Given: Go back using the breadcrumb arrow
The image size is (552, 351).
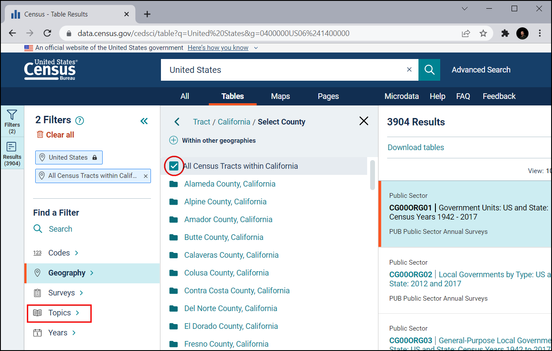Looking at the screenshot, I should [177, 122].
